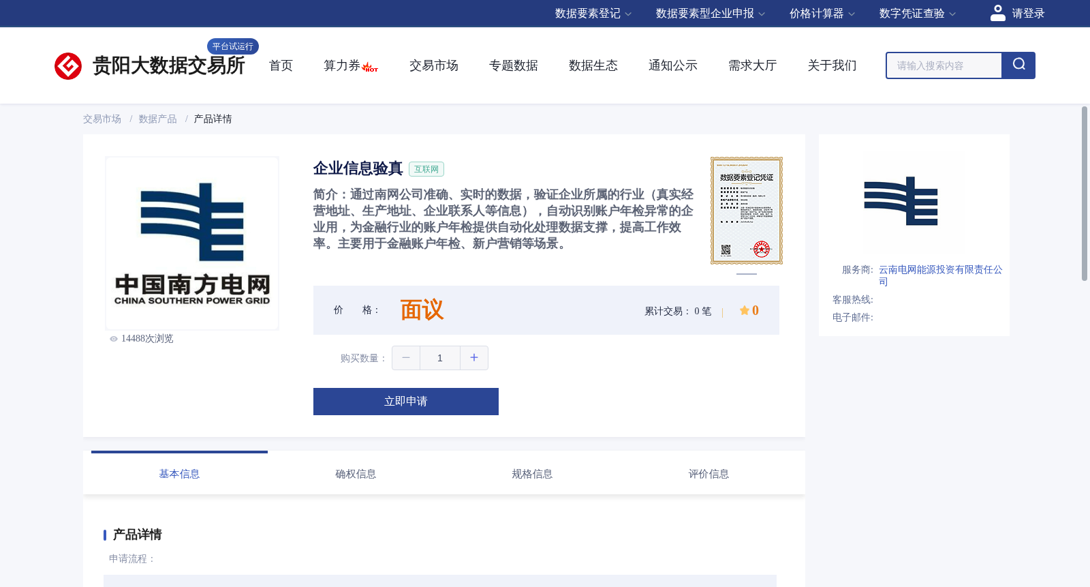Image resolution: width=1090 pixels, height=587 pixels.
Task: Go to 首页 in the main navigation
Action: 281,65
